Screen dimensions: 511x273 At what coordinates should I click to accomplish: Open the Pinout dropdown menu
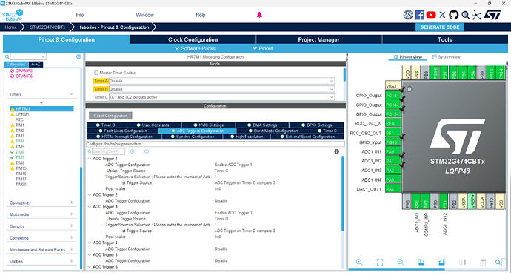[x=263, y=48]
